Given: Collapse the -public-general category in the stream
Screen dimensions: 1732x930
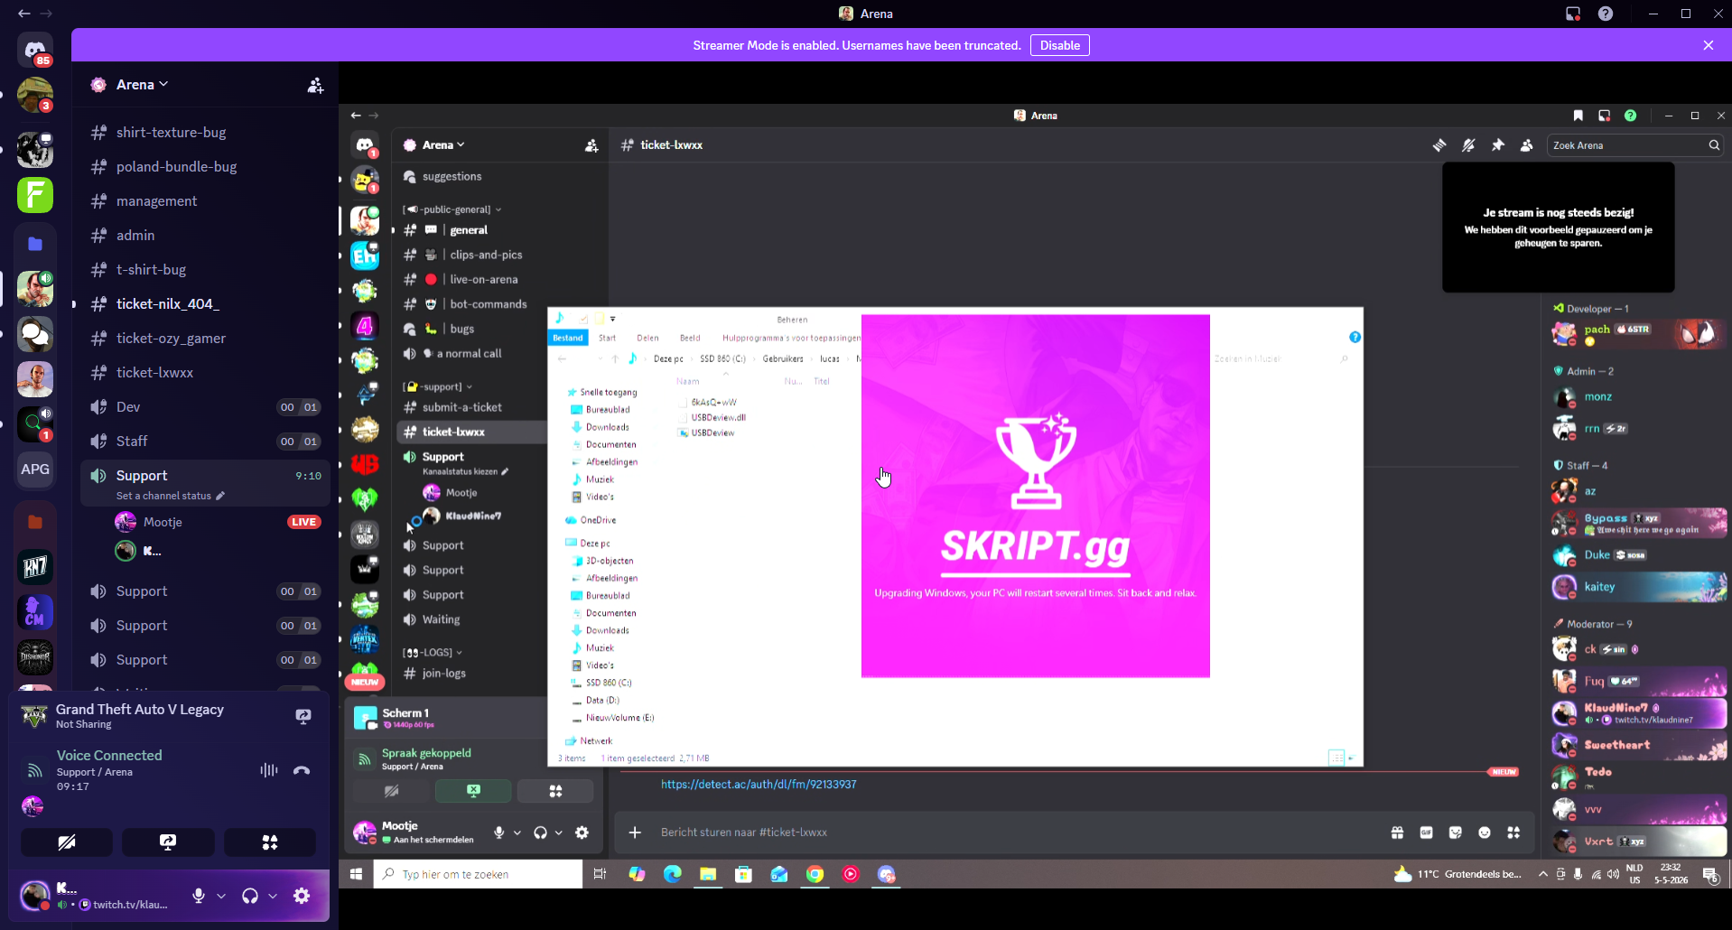Looking at the screenshot, I should (452, 209).
